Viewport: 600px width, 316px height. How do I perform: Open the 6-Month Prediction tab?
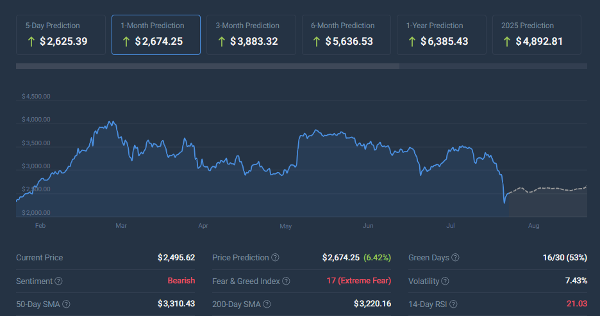click(x=346, y=35)
